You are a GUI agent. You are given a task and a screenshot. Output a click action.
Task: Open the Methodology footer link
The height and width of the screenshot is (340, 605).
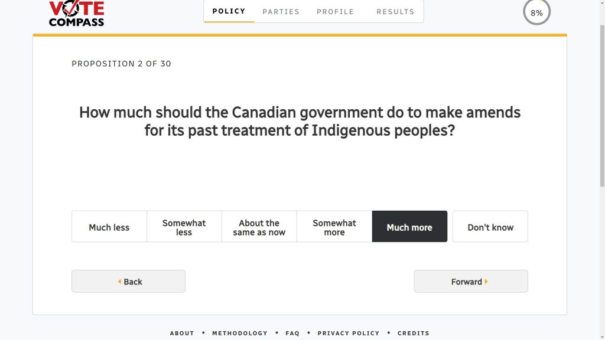click(x=240, y=333)
